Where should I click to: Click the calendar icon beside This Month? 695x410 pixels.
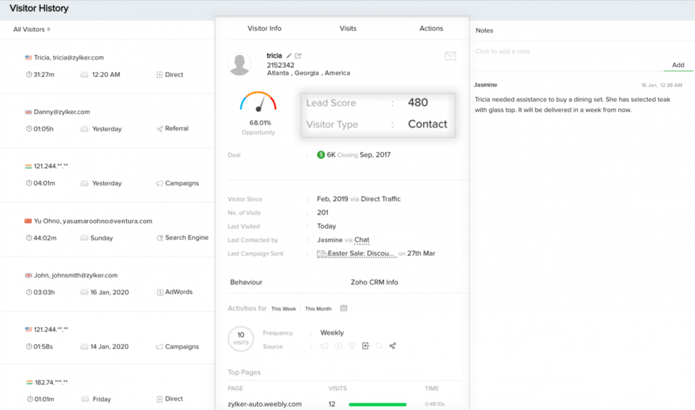pos(344,308)
